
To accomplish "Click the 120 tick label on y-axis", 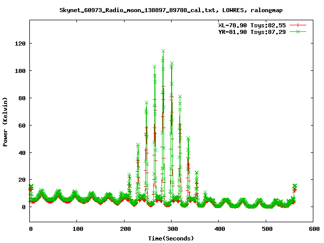I will 20,43.
